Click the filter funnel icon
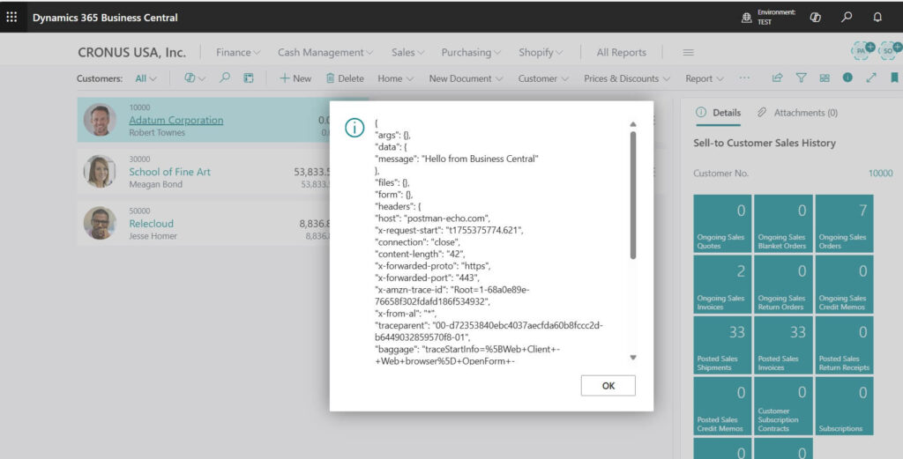The height and width of the screenshot is (459, 903). pyautogui.click(x=801, y=78)
